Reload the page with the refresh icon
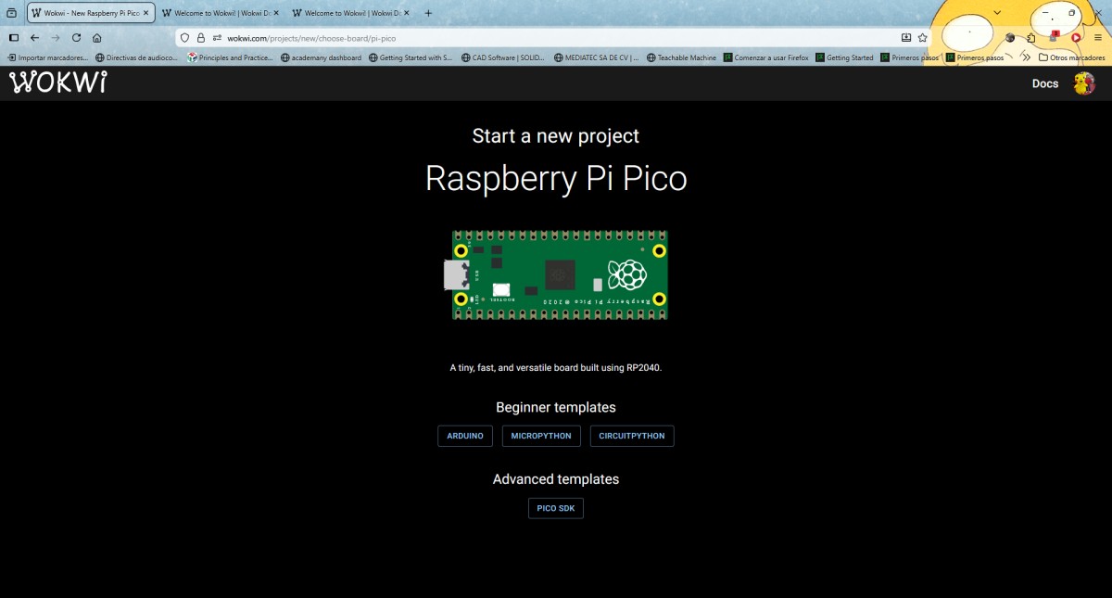Image resolution: width=1112 pixels, height=598 pixels. [x=76, y=38]
